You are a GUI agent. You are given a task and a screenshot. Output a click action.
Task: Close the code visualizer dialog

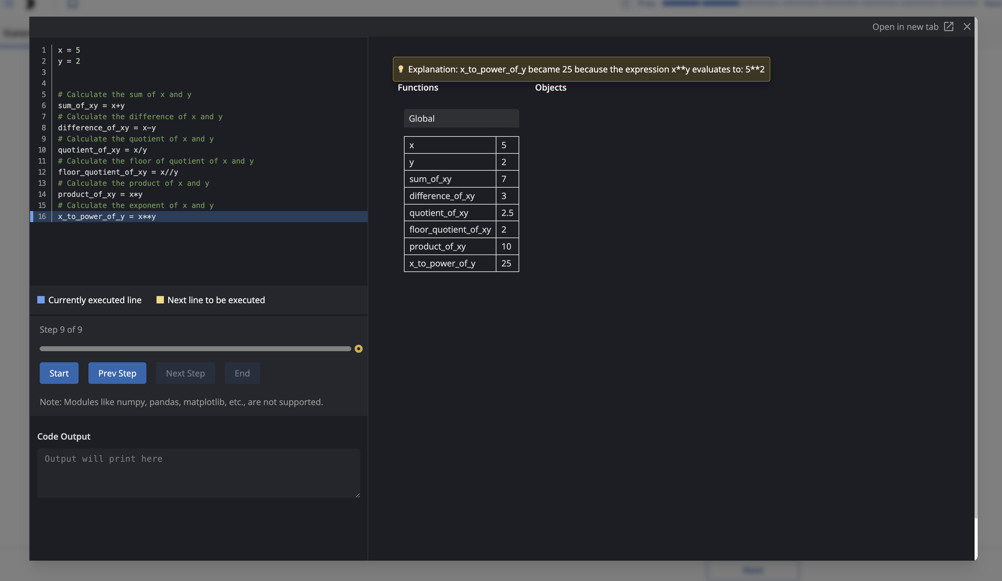click(x=967, y=26)
